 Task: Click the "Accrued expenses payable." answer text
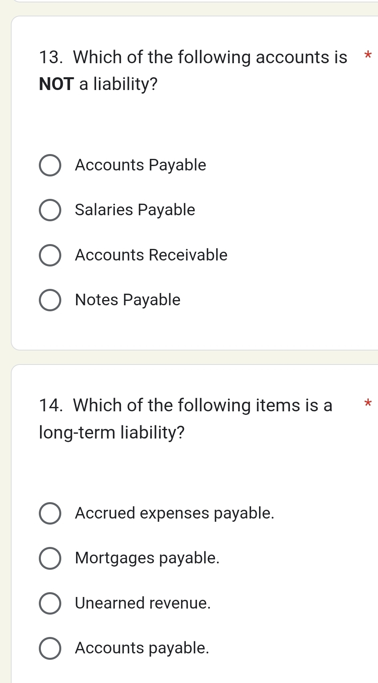[x=175, y=513]
